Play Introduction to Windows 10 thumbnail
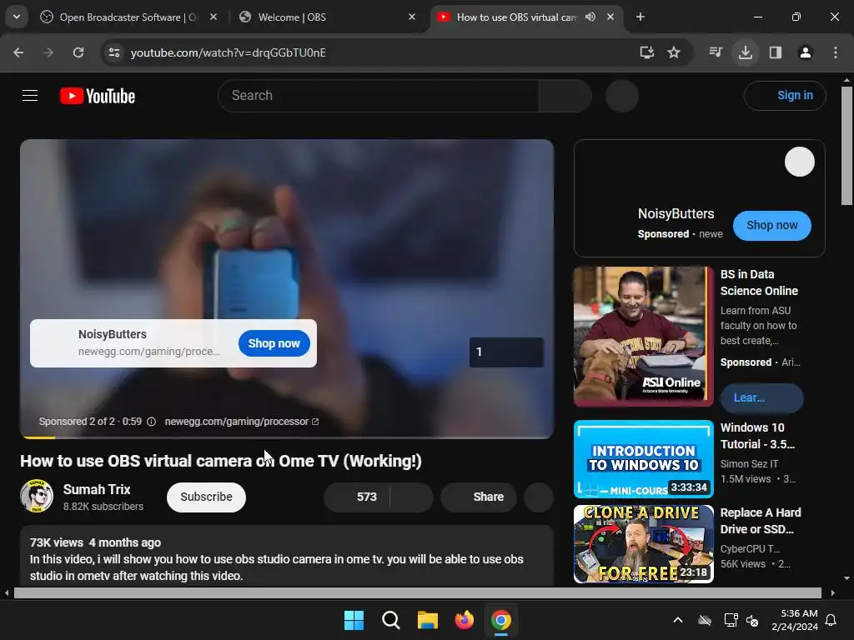The height and width of the screenshot is (640, 854). tap(643, 459)
